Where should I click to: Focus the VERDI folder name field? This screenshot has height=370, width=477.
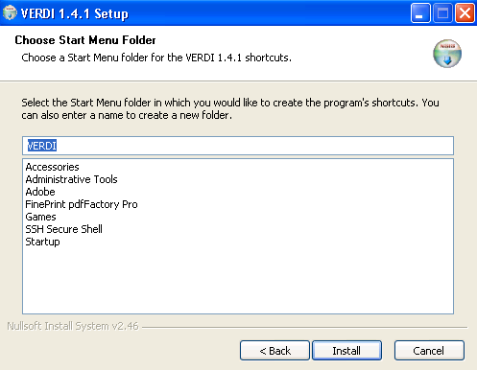tap(238, 146)
